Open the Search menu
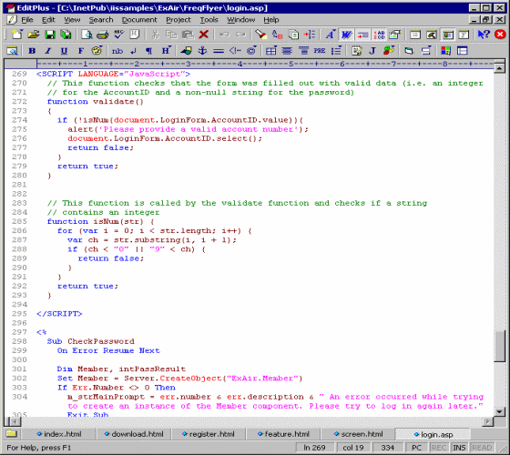This screenshot has width=510, height=455. click(x=101, y=20)
